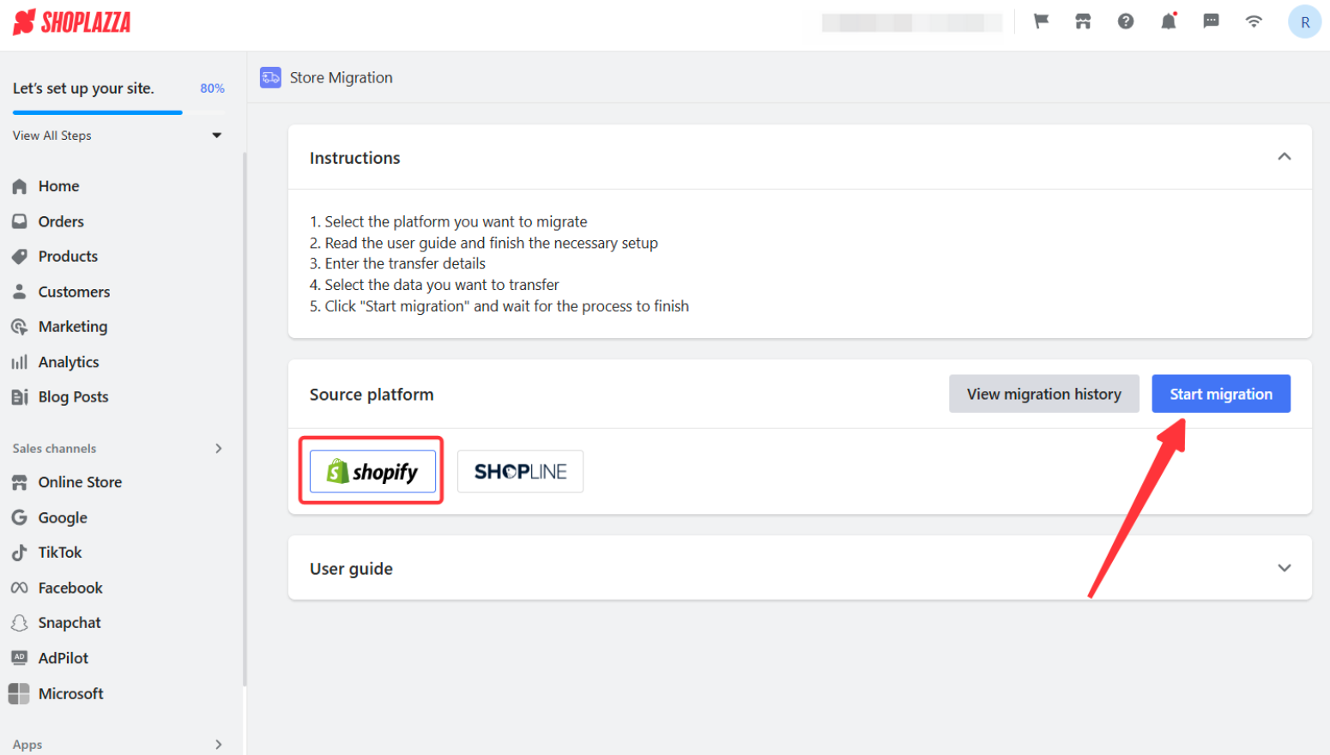Image resolution: width=1330 pixels, height=755 pixels.
Task: Click the site setup progress bar
Action: point(98,112)
